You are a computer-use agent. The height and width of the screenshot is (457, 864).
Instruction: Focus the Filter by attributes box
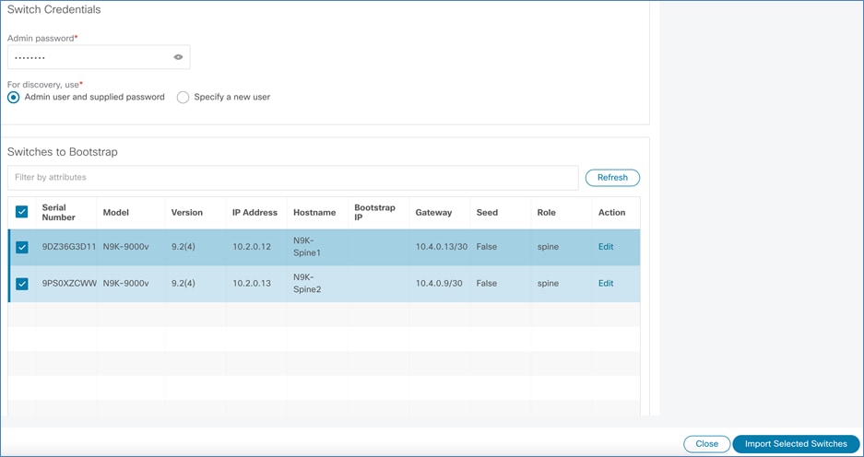pyautogui.click(x=292, y=177)
